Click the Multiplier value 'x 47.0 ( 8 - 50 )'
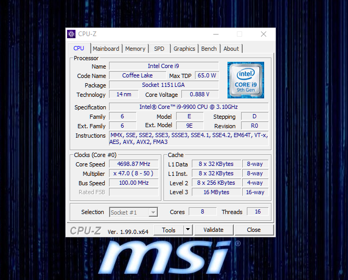348x280 pixels. click(134, 173)
